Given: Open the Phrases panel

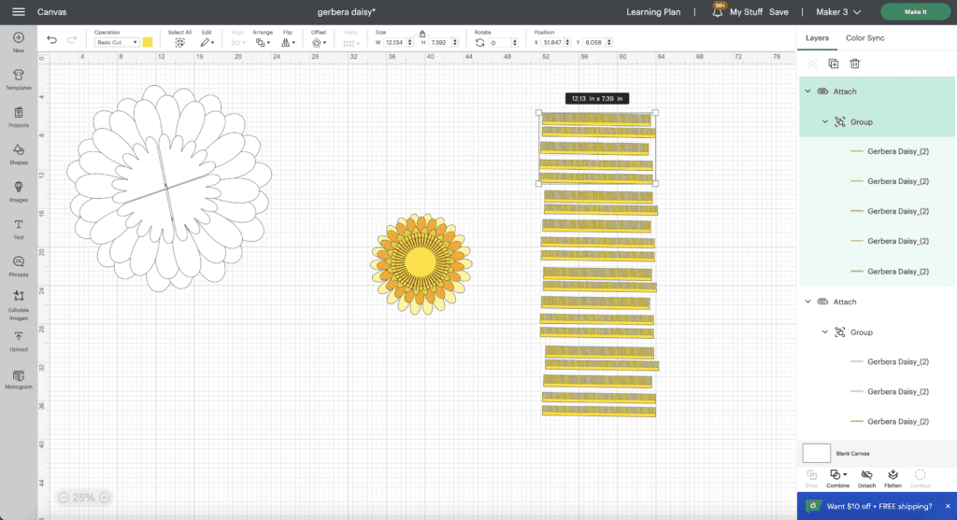Looking at the screenshot, I should pyautogui.click(x=19, y=266).
